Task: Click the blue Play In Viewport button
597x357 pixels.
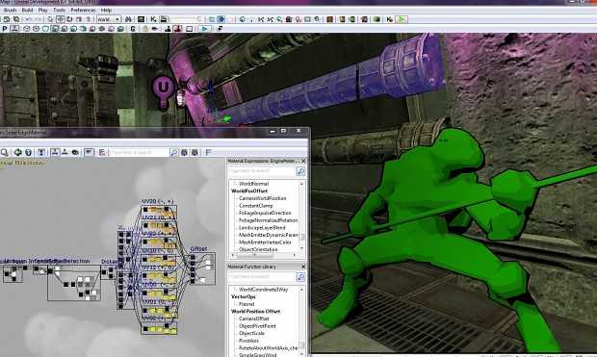Action: [x=204, y=29]
